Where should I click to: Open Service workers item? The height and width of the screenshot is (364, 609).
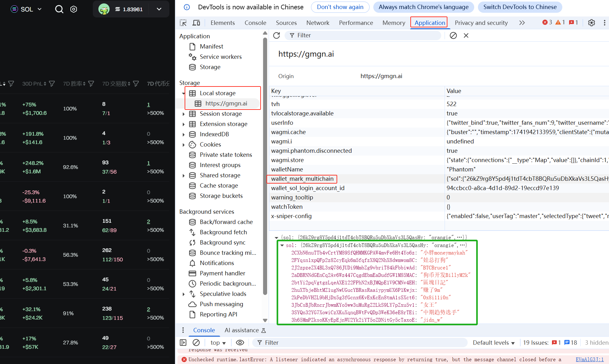point(220,57)
